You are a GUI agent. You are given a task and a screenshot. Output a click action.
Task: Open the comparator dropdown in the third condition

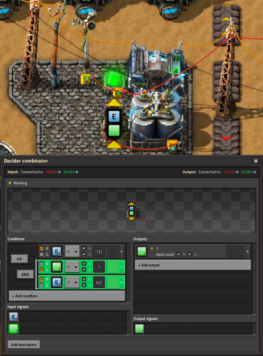(72, 282)
